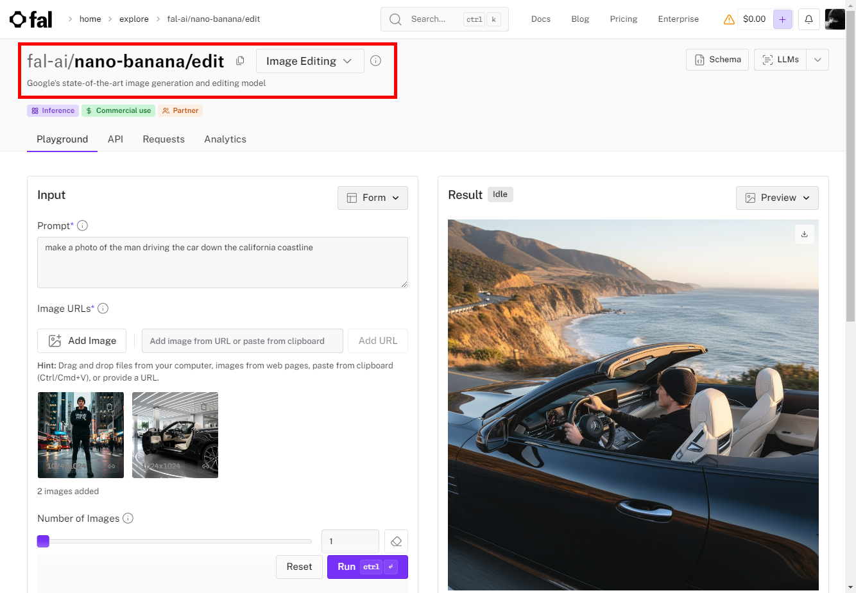Click the Add URL button
This screenshot has width=856, height=593.
coord(378,341)
